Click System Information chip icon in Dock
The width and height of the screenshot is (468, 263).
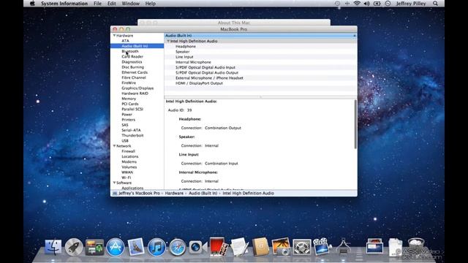[x=343, y=247]
